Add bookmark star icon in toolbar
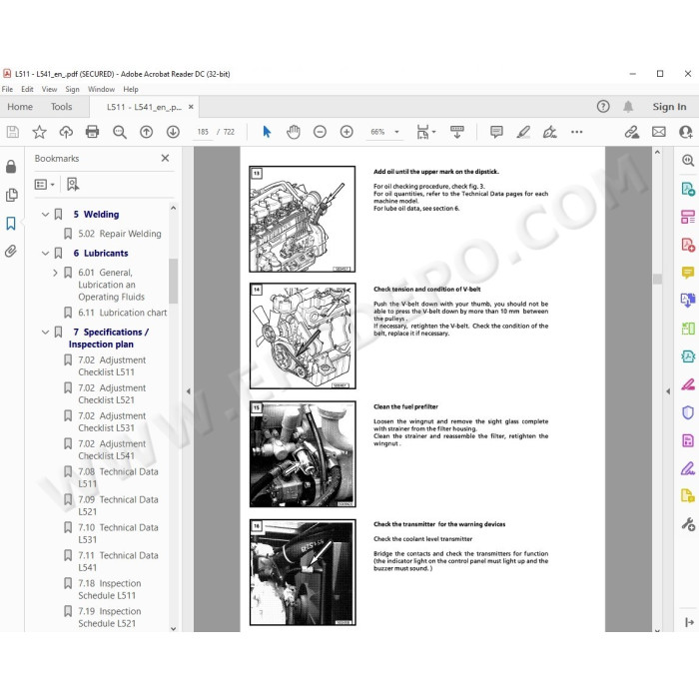The image size is (699, 699). 39,132
